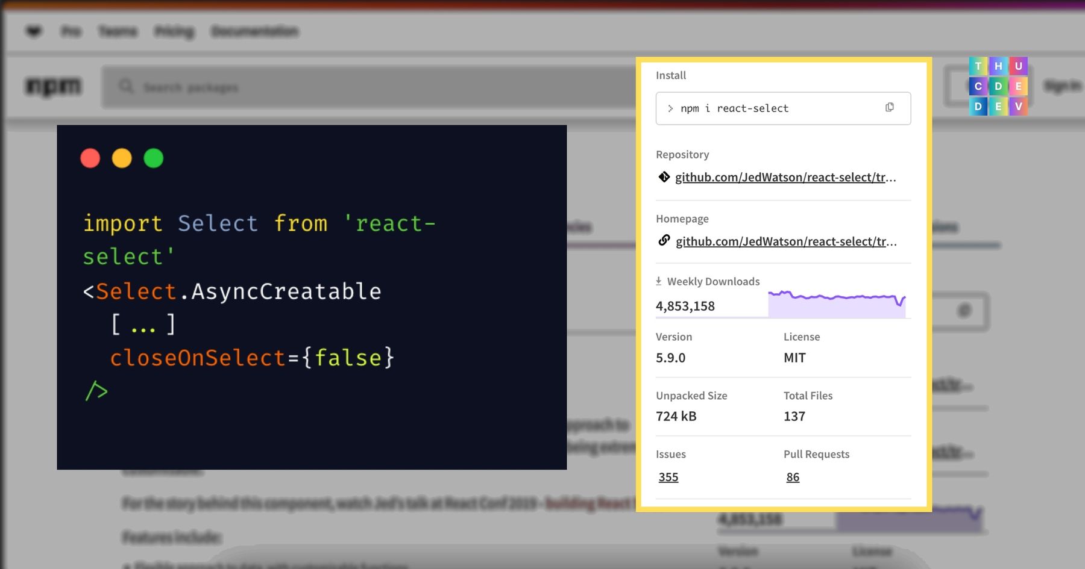Copy the npm i react-select command

point(889,107)
